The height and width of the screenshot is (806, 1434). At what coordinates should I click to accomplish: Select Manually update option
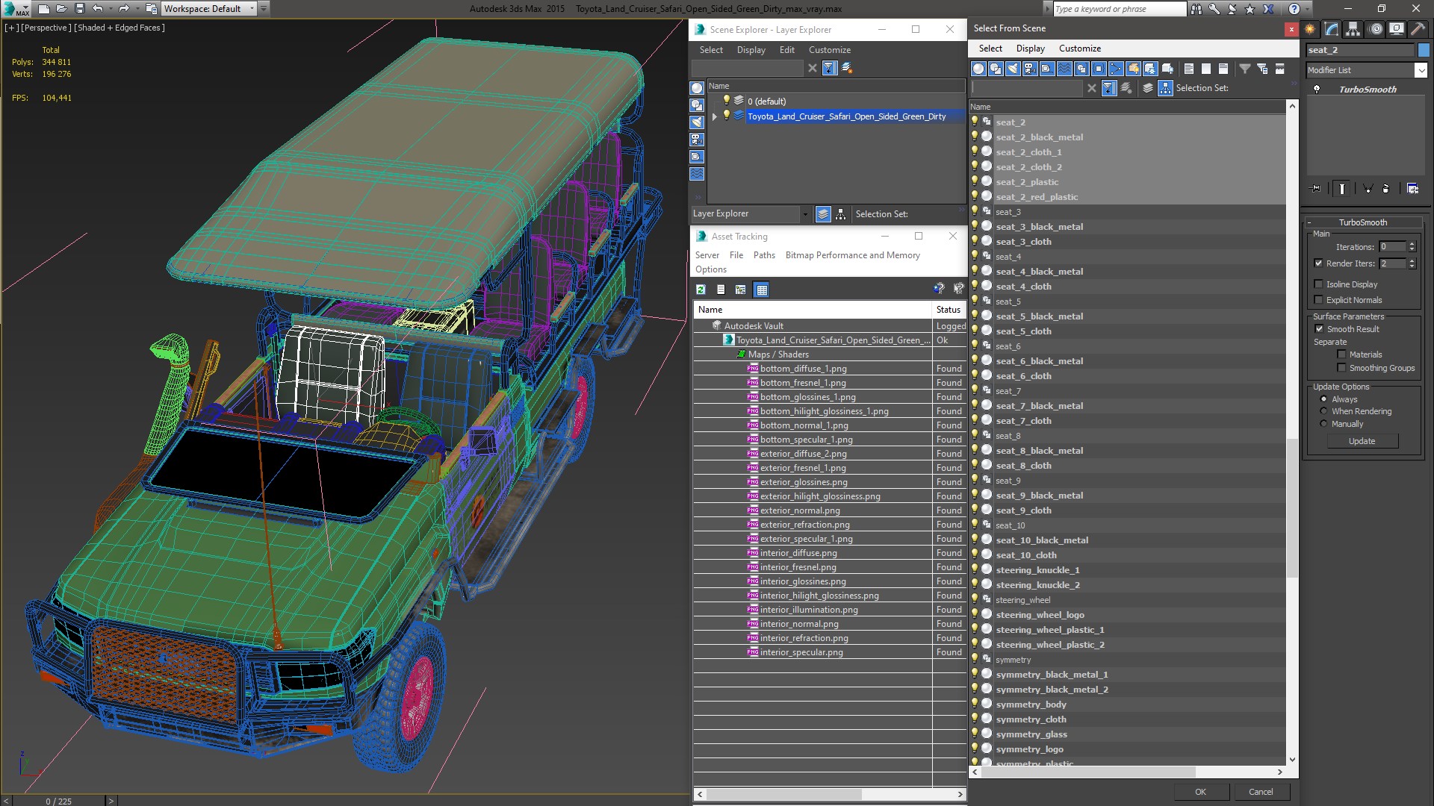coord(1324,424)
